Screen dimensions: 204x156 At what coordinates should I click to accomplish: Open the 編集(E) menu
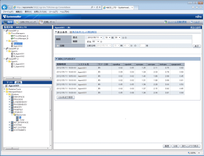point(19,12)
